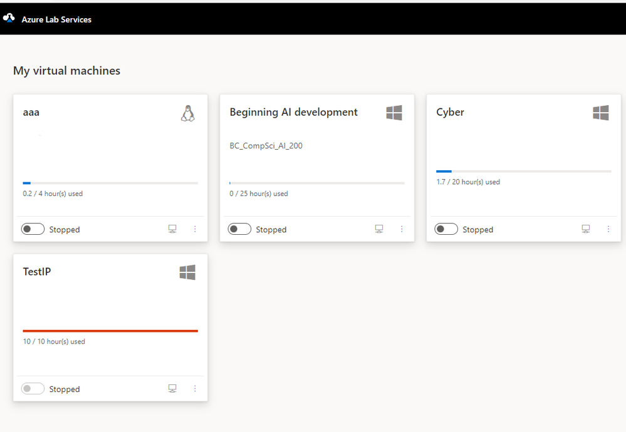Viewport: 626px width, 432px height.
Task: Click the 'My virtual machines' heading
Action: point(66,71)
